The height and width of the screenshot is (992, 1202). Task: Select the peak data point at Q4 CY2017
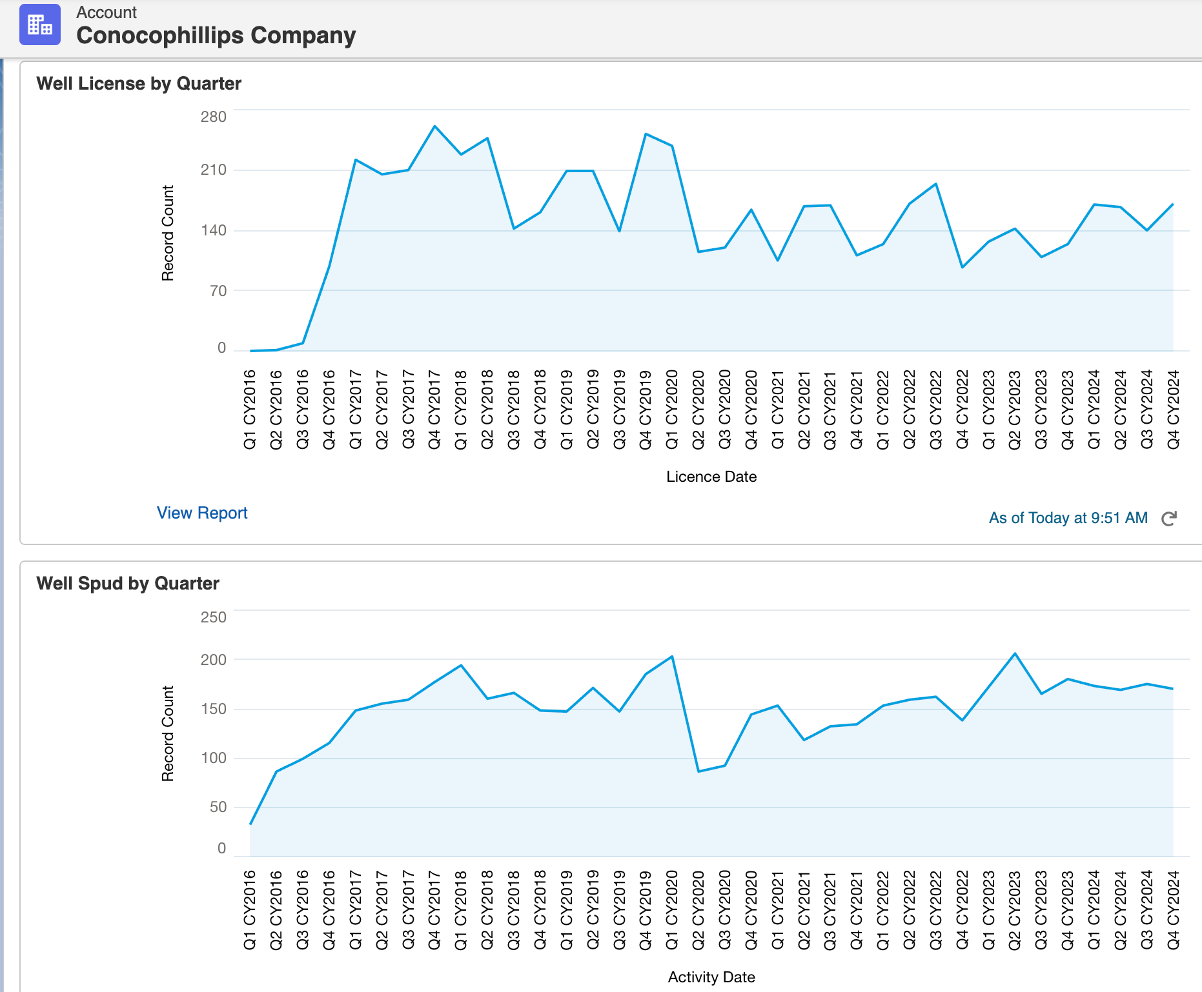point(434,126)
